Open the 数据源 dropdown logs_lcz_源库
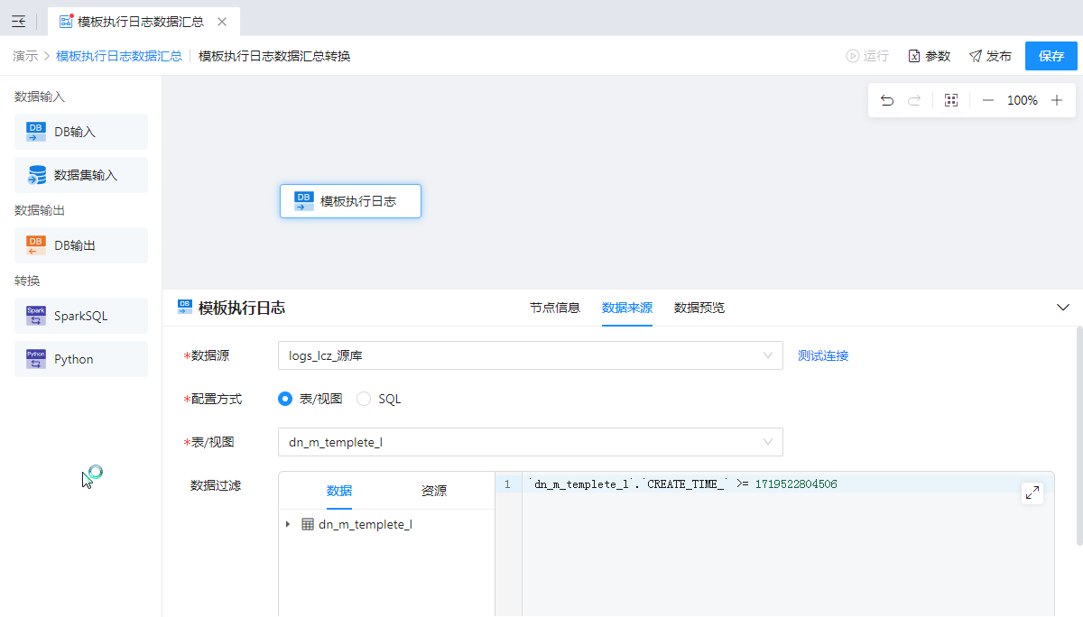The image size is (1083, 617). pos(530,355)
